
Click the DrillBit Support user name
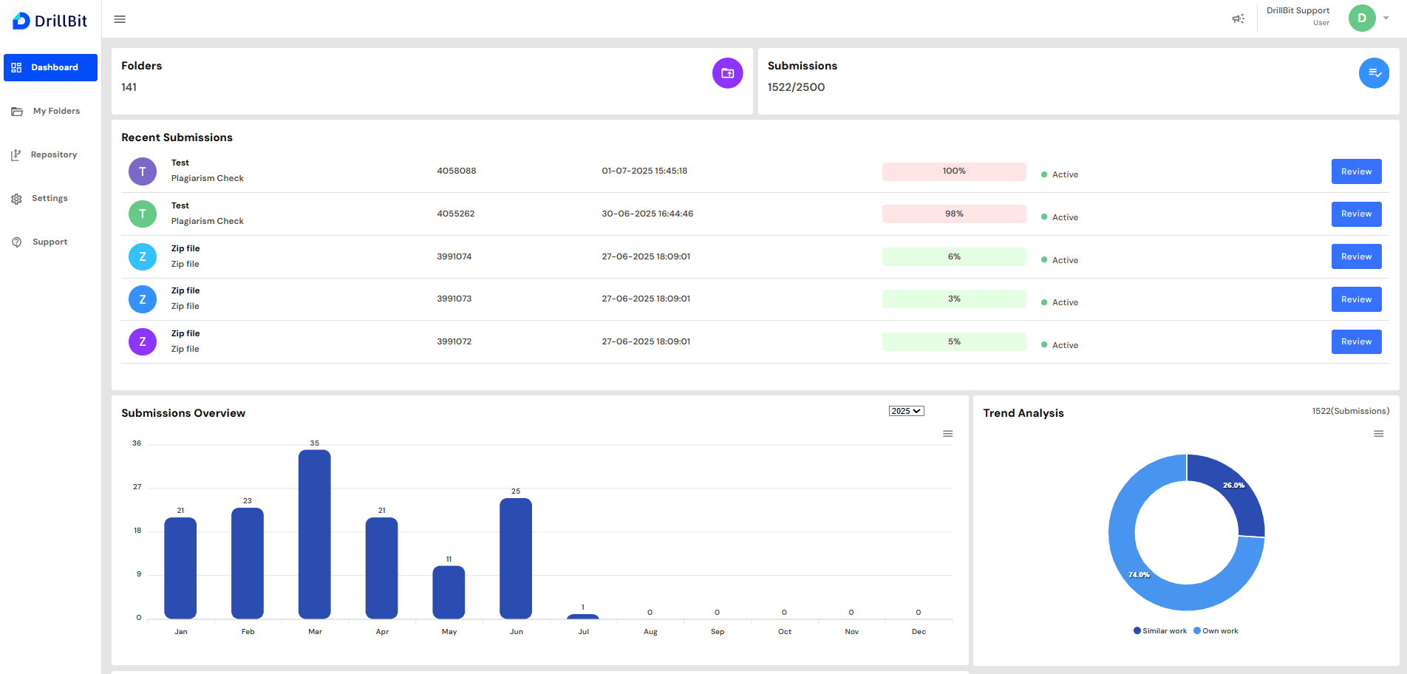[1298, 10]
